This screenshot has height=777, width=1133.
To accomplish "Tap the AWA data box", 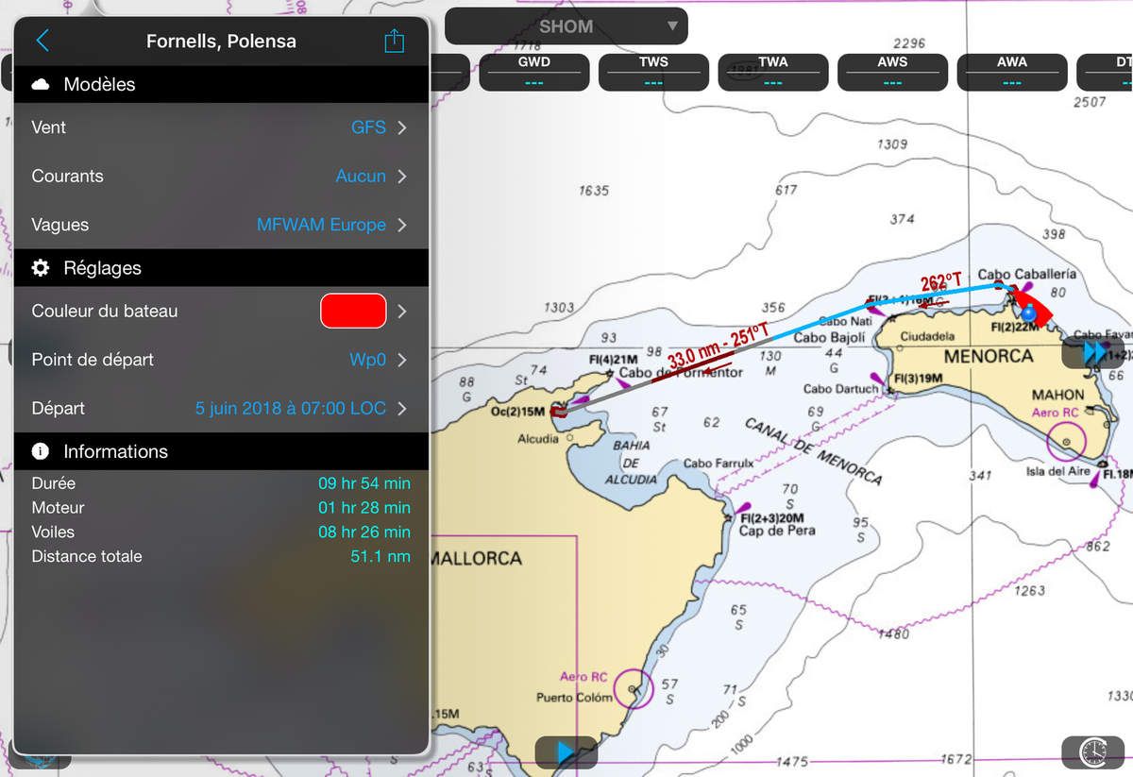I will 1012,72.
